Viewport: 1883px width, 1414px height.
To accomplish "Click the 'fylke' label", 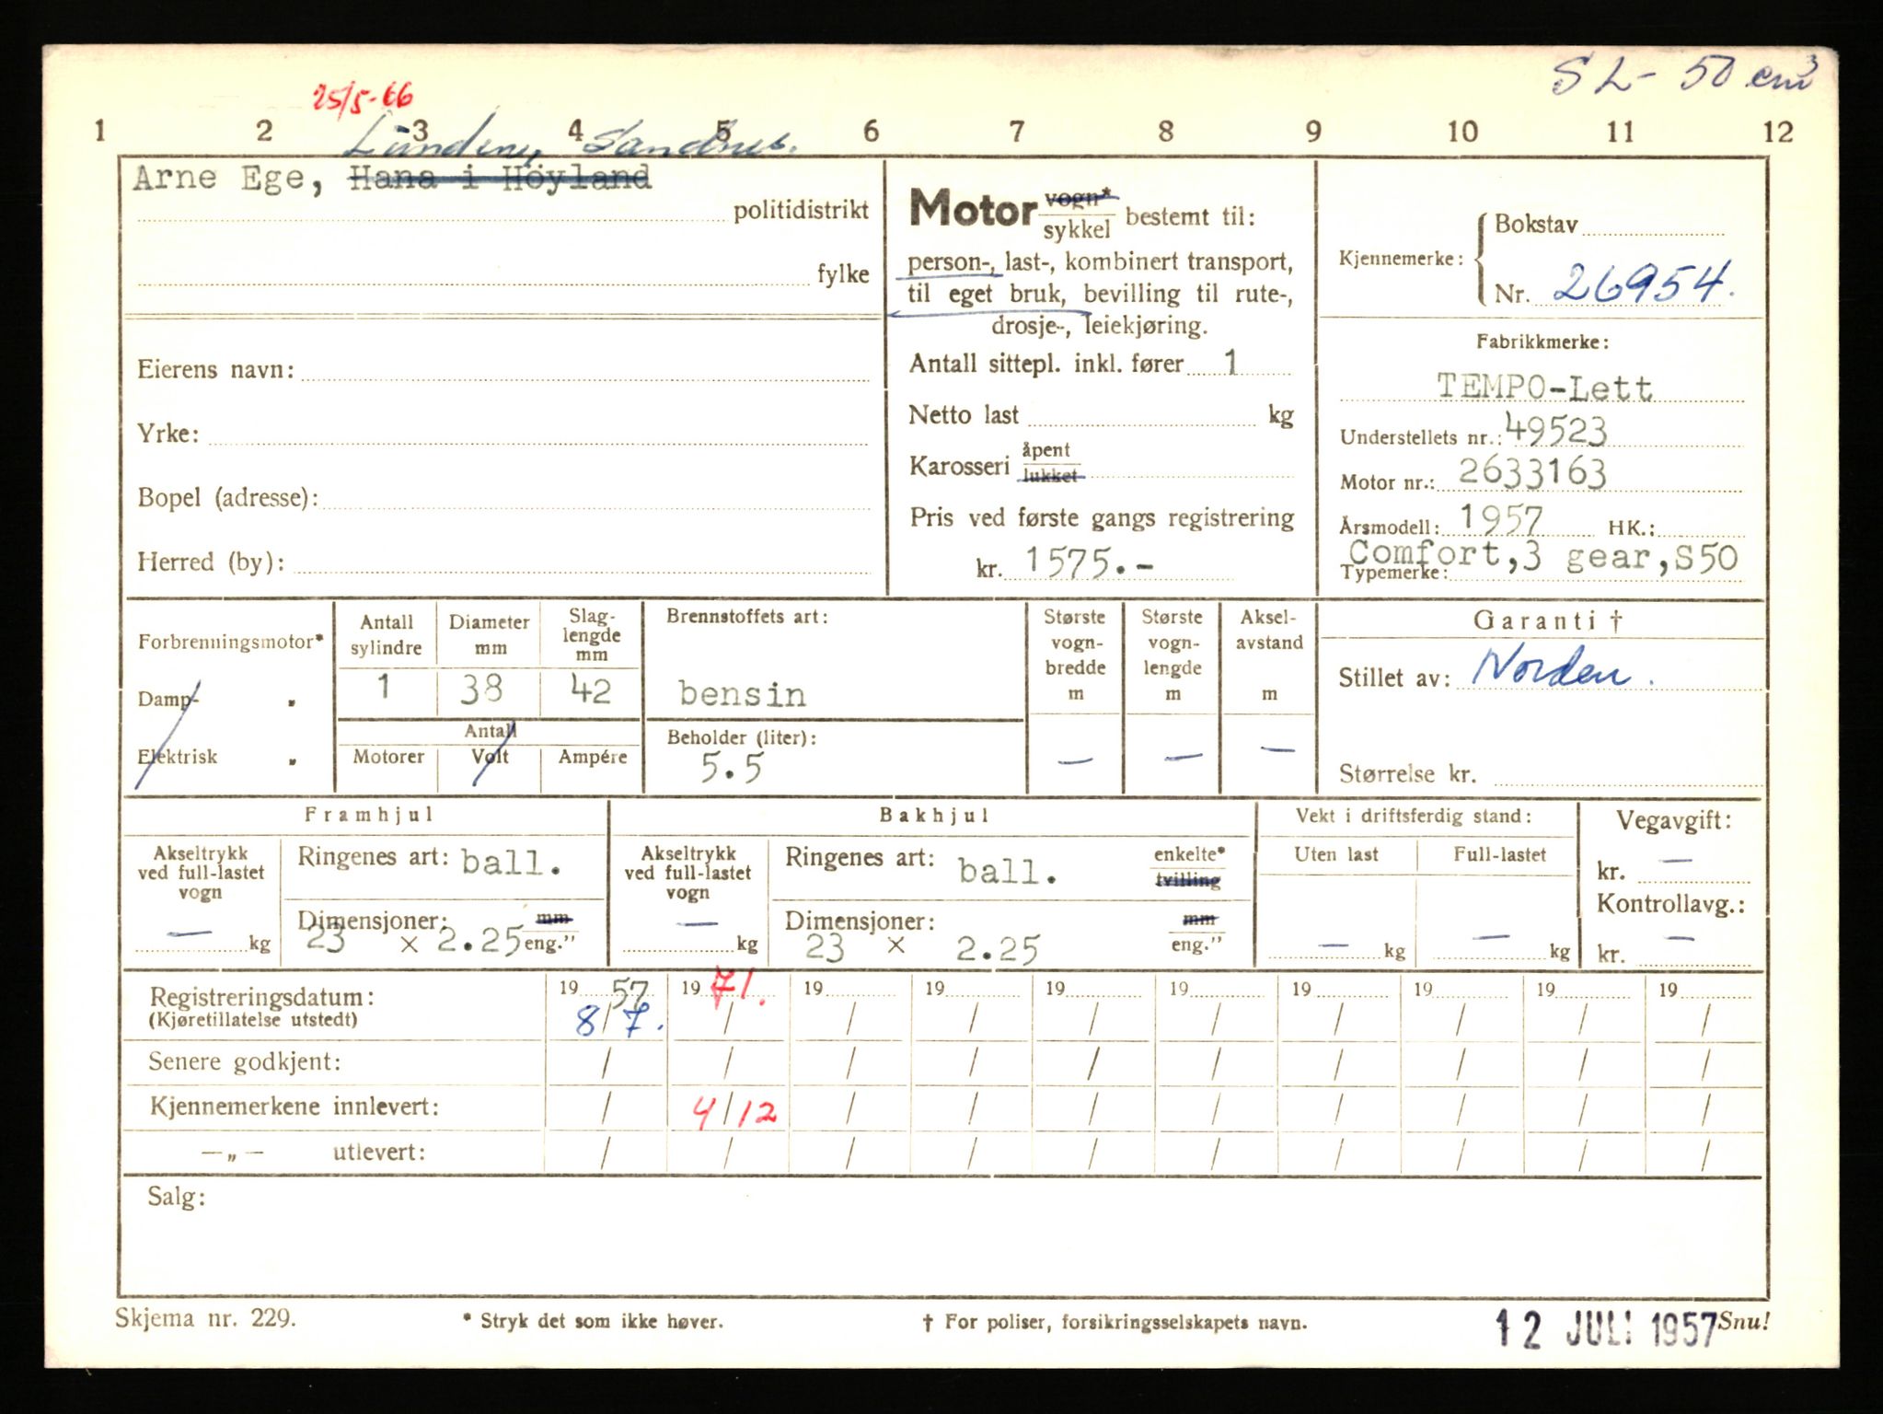I will [843, 274].
